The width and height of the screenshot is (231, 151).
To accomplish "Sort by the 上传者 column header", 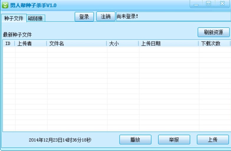I will (31, 44).
